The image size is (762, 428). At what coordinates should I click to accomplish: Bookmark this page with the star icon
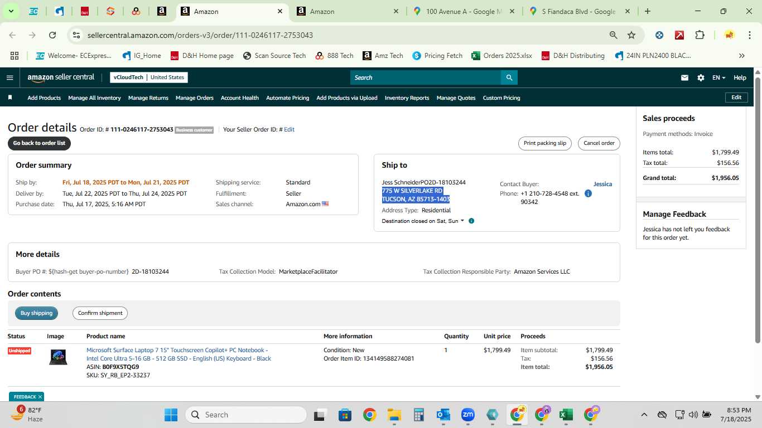click(631, 35)
